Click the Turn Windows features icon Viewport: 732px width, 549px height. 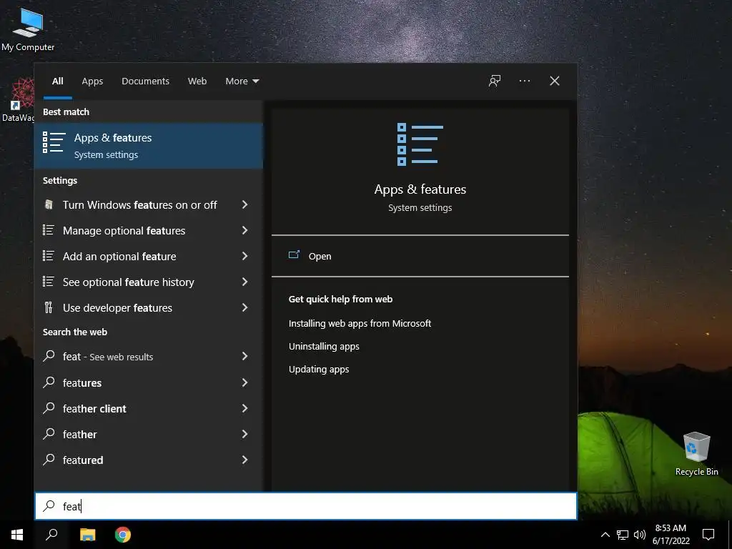coord(49,204)
